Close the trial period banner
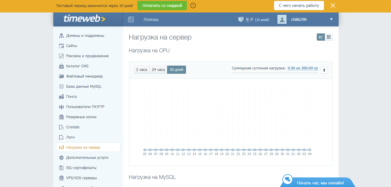Screen dimensions: 391x187 (333, 6)
